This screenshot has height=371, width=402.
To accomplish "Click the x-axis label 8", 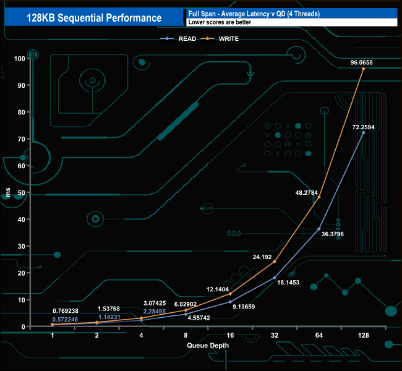I will [x=186, y=335].
